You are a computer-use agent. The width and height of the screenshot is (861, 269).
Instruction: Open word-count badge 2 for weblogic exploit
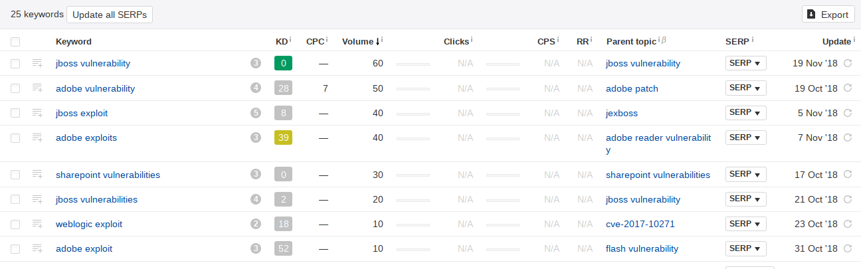256,224
